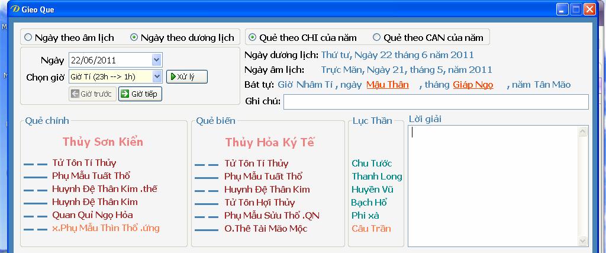The width and height of the screenshot is (606, 253).
Task: Click the Thủy Hỏa Ký Tế hexagram title
Action: click(269, 143)
